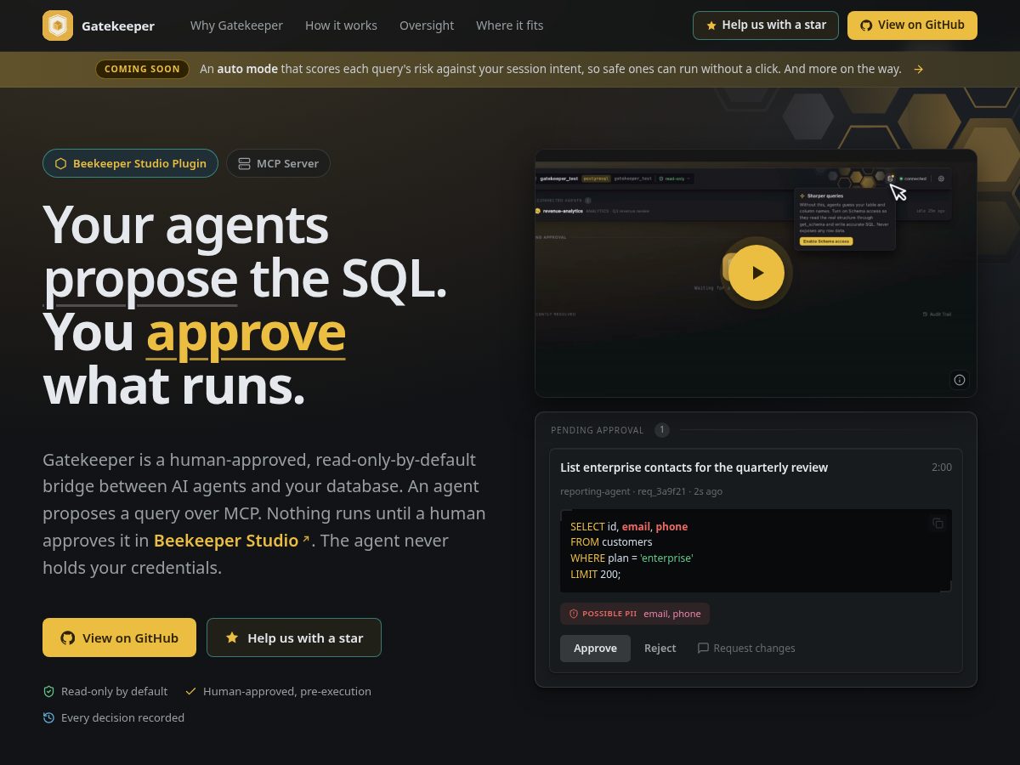Click the hero Help us with a star button
The width and height of the screenshot is (1020, 765).
(x=294, y=637)
